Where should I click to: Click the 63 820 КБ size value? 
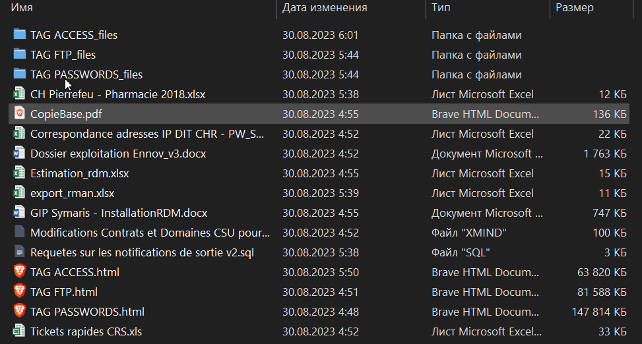pyautogui.click(x=602, y=272)
